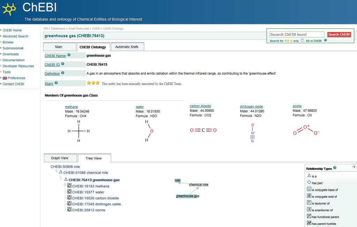Open Developer Resources sidebar link
357x227 pixels.
coord(18,66)
